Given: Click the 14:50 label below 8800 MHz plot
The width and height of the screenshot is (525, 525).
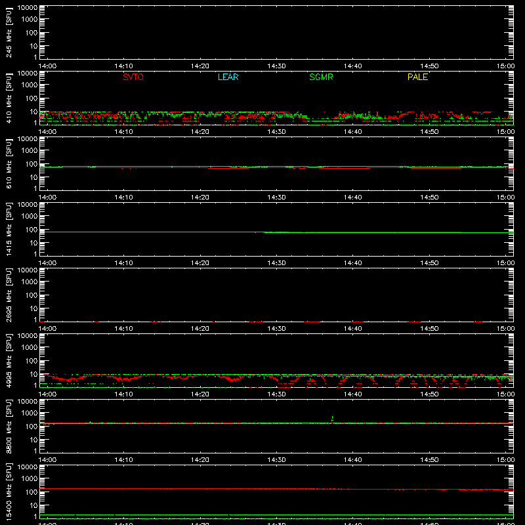Looking at the screenshot, I should (429, 460).
